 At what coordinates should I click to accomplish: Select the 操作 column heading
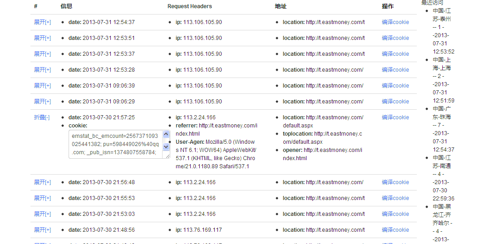click(388, 6)
